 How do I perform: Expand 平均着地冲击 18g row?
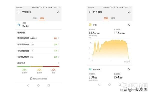pyautogui.click(x=38, y=44)
